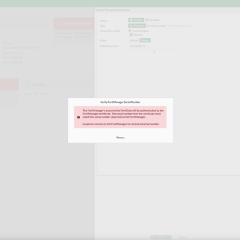
Task: Click the 'FortiAnalyzer' label in Logging card
Action: 63,33
